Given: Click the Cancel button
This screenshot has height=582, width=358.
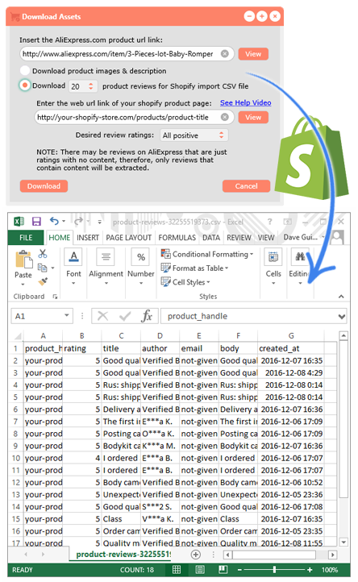Looking at the screenshot, I should coord(246,186).
